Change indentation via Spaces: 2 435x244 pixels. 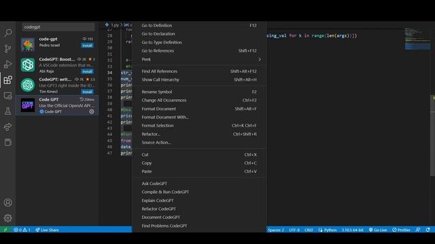(276, 230)
